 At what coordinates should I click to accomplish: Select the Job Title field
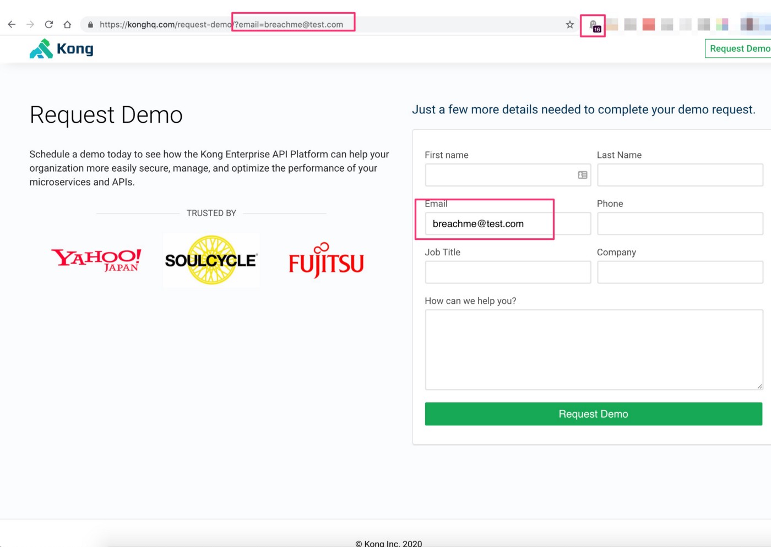507,272
